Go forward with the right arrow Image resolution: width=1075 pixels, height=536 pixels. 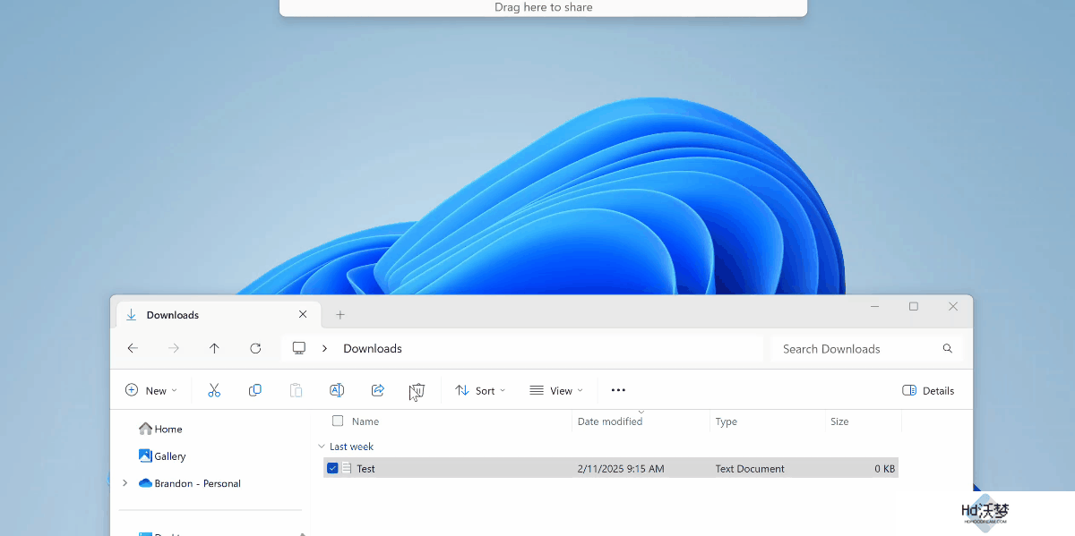[x=174, y=348]
